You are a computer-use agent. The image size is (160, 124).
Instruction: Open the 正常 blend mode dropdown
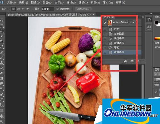[x=157, y=79]
